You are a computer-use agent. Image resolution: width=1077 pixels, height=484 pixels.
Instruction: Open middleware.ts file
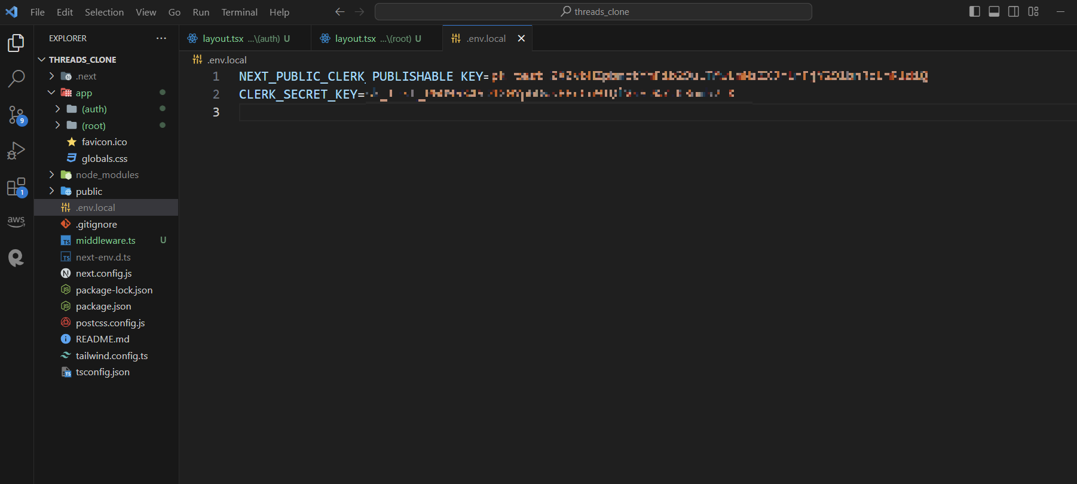(106, 241)
